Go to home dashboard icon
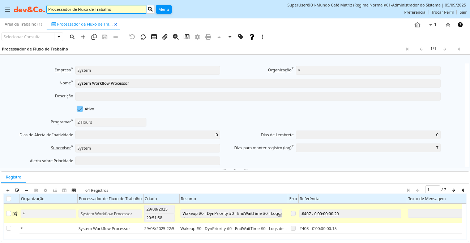This screenshot has width=470, height=243. coord(417,25)
